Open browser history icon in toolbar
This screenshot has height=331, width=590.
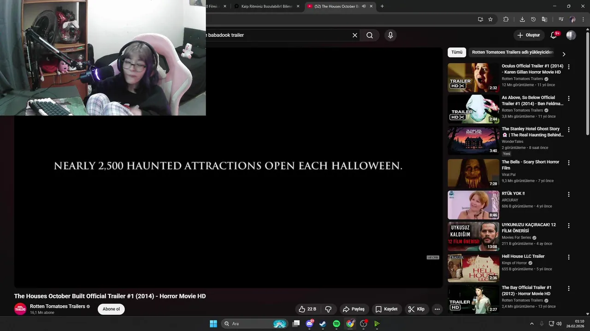click(x=533, y=19)
